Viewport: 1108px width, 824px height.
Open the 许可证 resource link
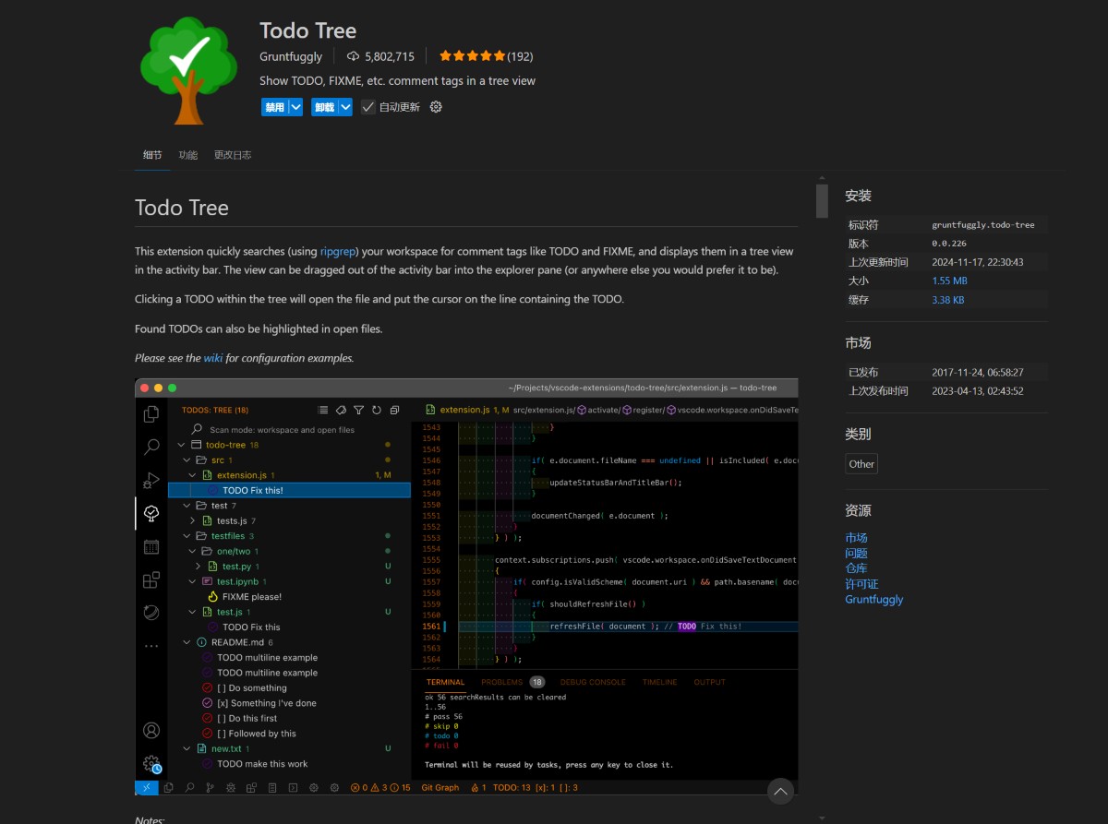pos(861,584)
